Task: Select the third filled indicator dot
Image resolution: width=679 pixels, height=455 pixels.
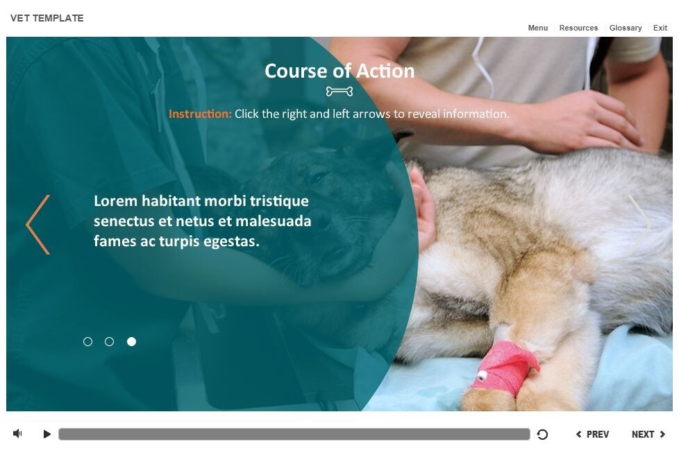Action: click(x=132, y=342)
